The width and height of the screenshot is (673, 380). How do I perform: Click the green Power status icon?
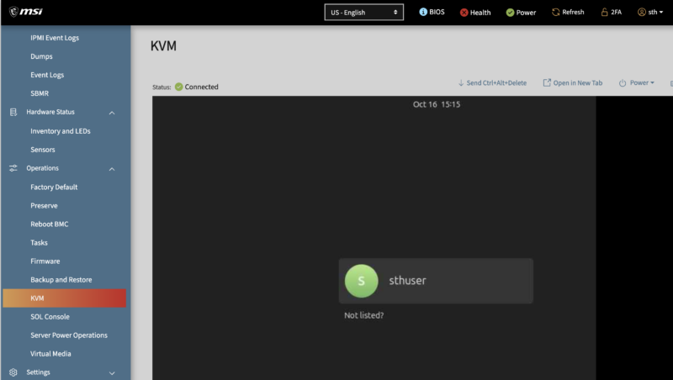[x=510, y=13]
